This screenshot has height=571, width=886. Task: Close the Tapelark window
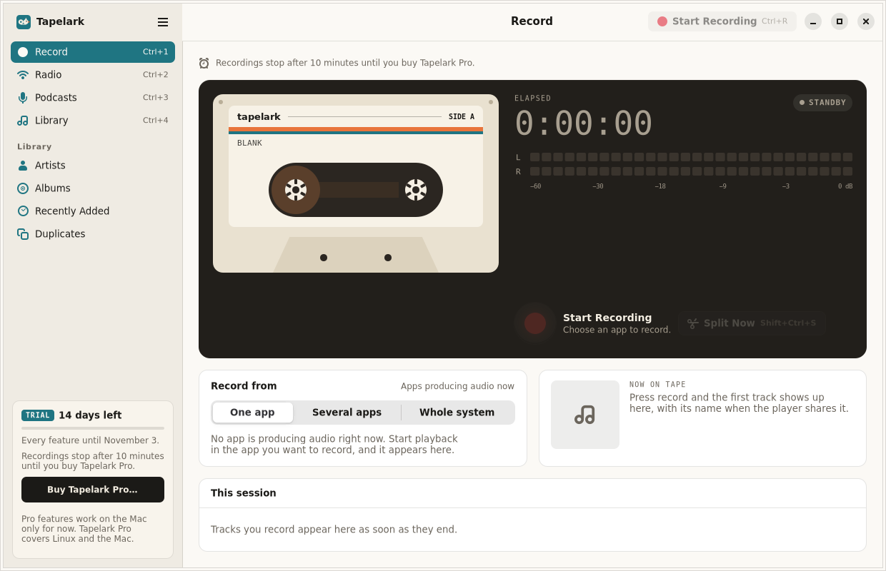tap(866, 21)
